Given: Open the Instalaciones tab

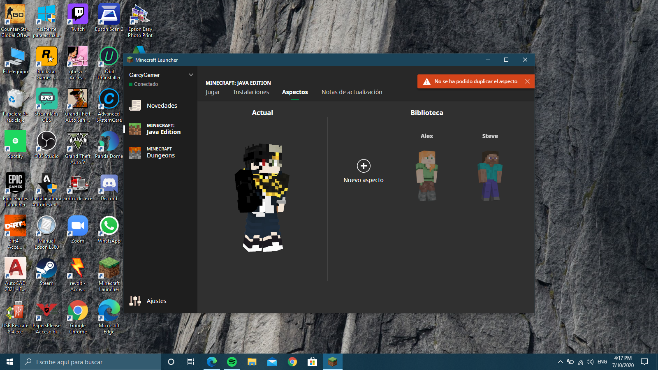Looking at the screenshot, I should (x=251, y=92).
